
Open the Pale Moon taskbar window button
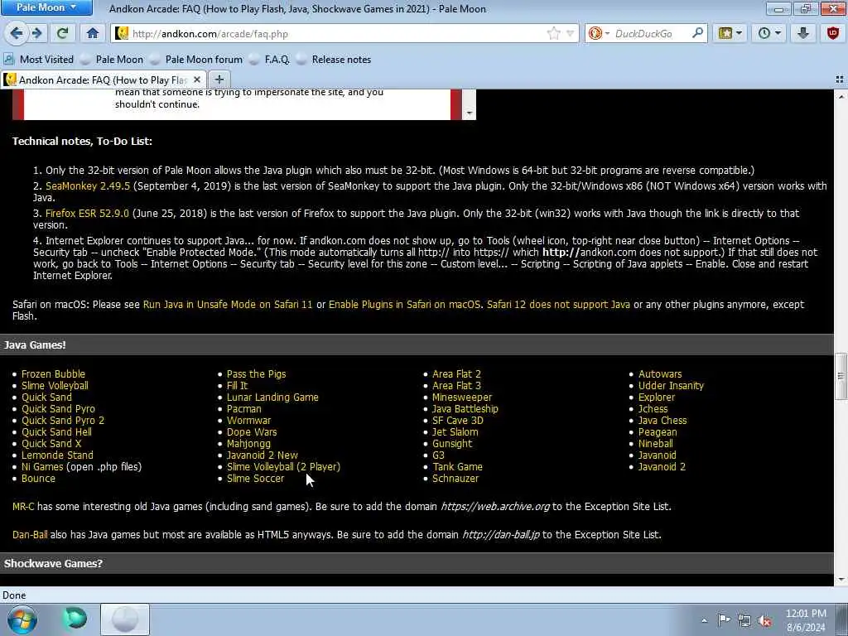(125, 619)
